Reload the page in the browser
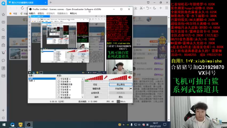This screenshot has width=227, height=128. pos(22,8)
